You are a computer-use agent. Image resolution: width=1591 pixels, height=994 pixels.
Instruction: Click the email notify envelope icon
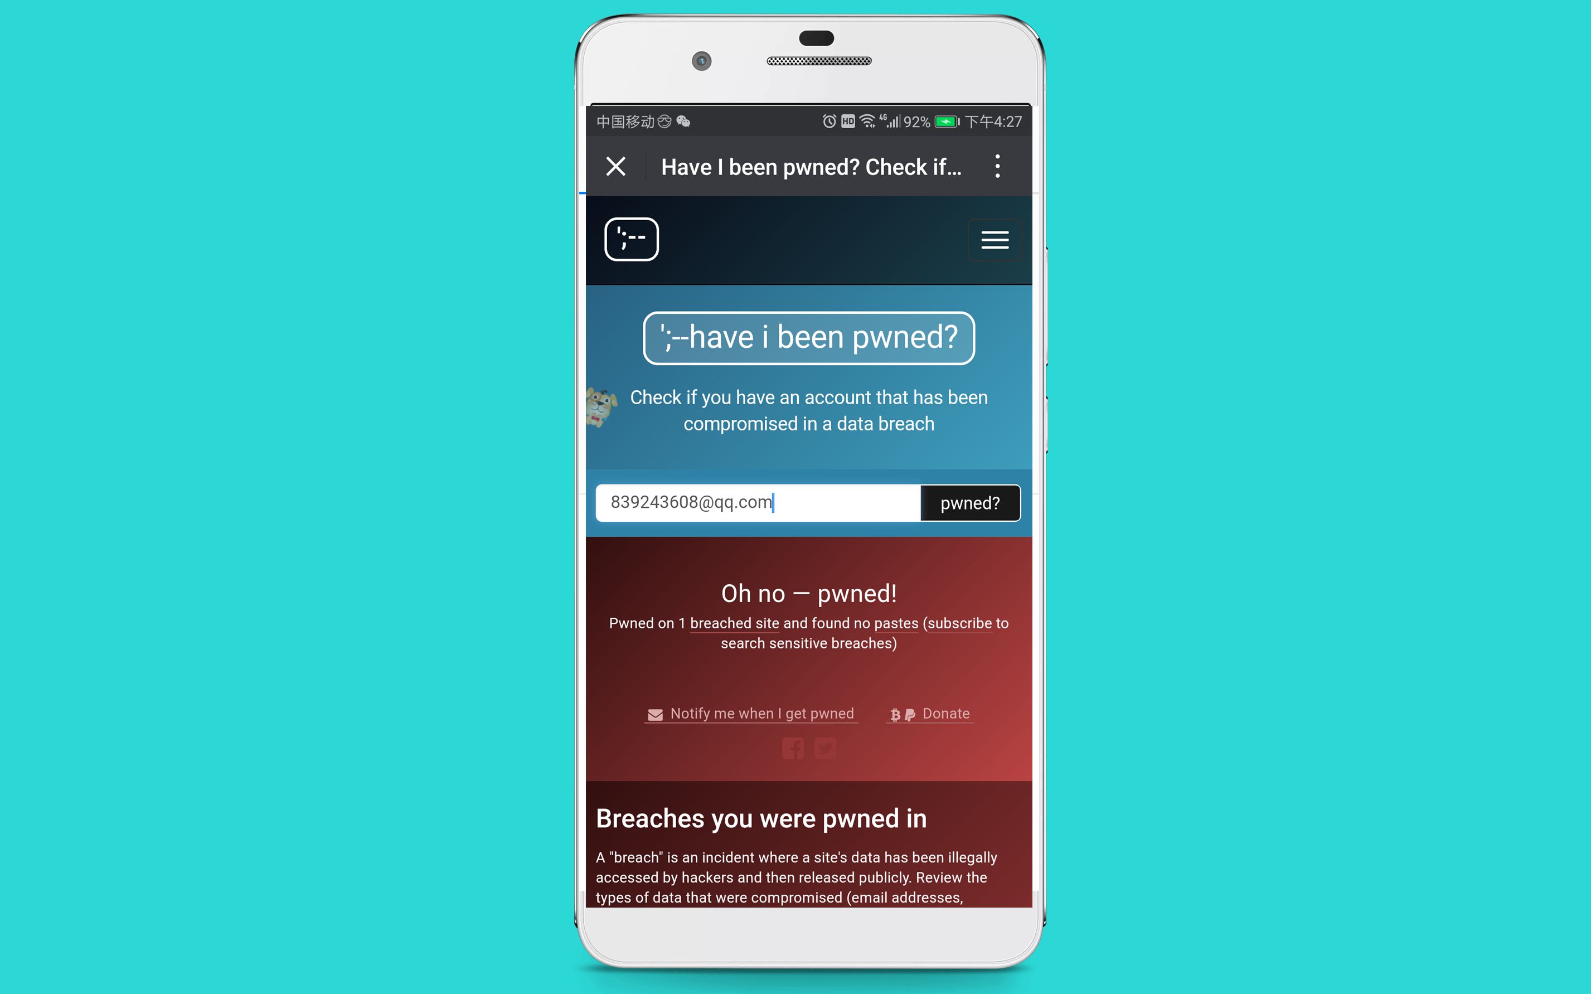tap(653, 714)
